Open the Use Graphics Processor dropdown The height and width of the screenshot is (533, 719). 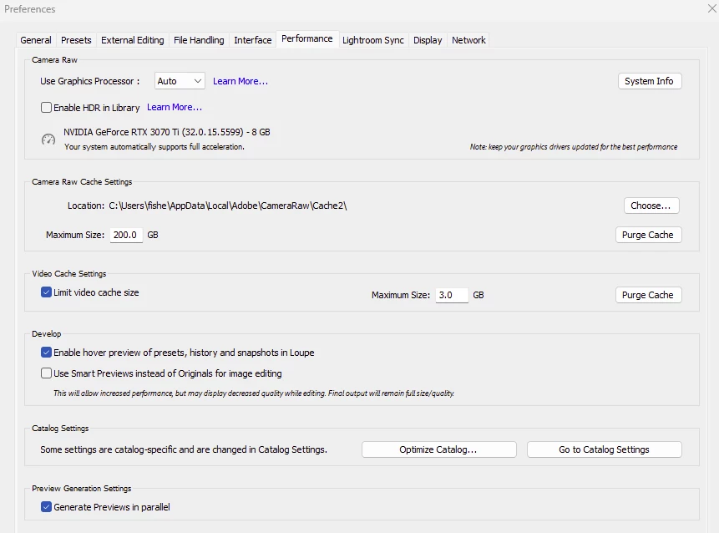click(x=180, y=81)
